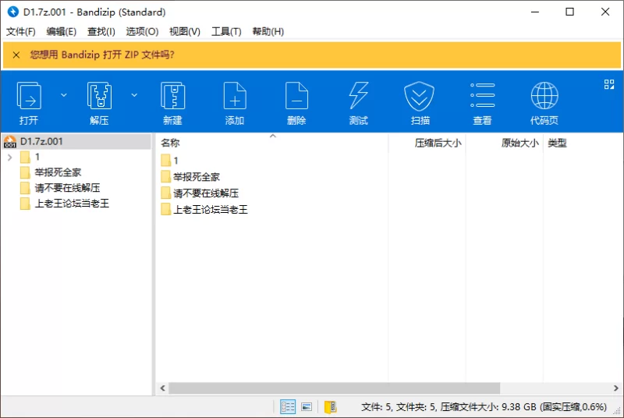Expand the dropdown arrow next to 解压
This screenshot has width=624, height=418.
click(x=134, y=95)
